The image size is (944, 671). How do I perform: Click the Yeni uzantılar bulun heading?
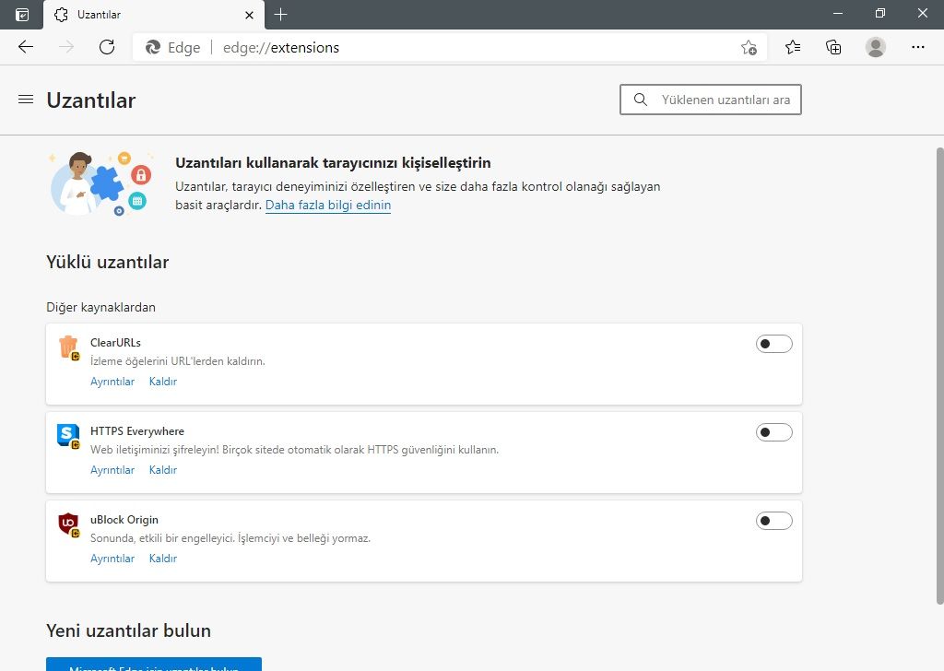[x=129, y=630]
